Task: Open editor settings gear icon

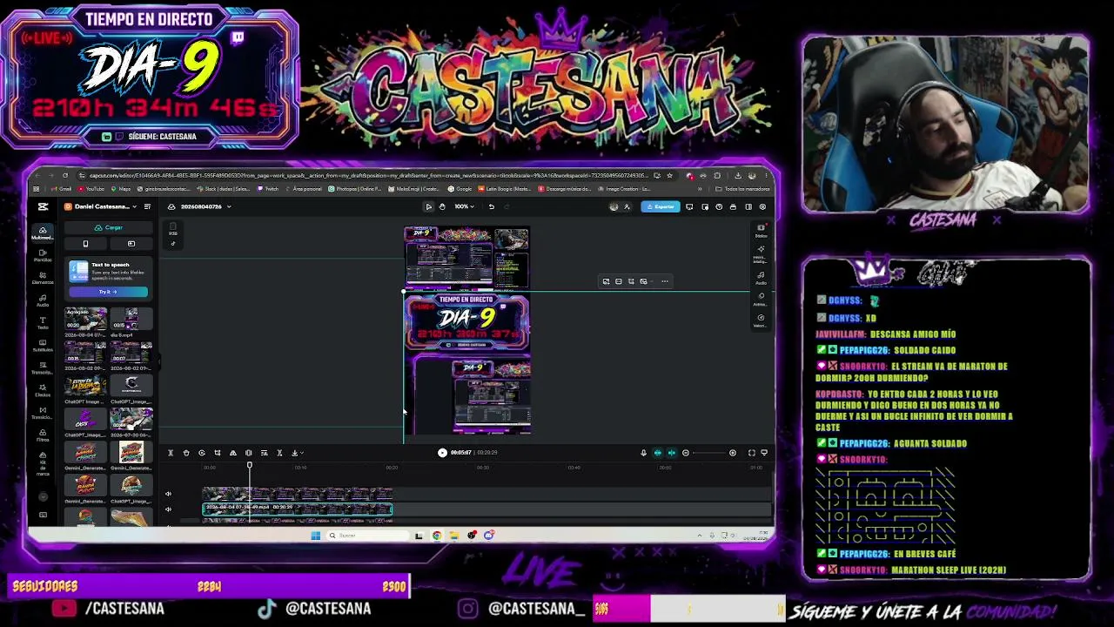Action: point(763,206)
